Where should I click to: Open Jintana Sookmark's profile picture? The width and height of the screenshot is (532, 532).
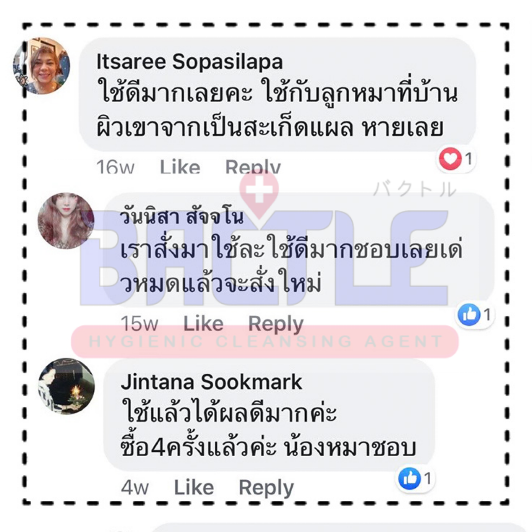[66, 386]
